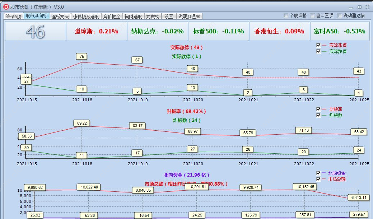Click the 道琼斯 0.21% index panel

click(96, 31)
